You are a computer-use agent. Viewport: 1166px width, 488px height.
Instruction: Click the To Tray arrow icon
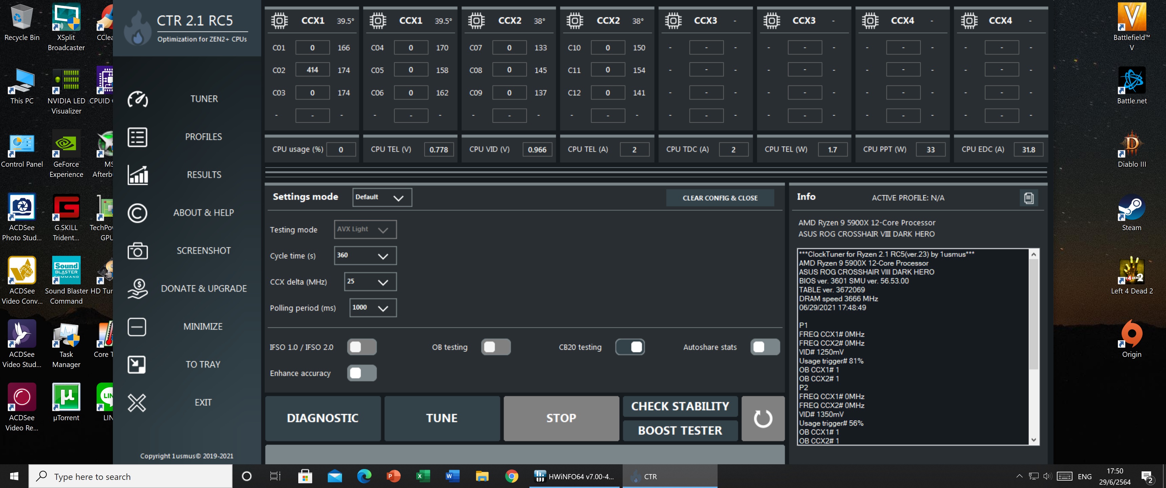[x=137, y=364]
